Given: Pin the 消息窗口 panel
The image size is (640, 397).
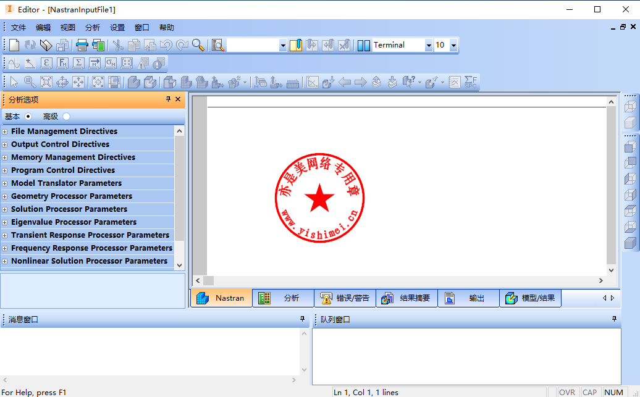Looking at the screenshot, I should 303,319.
